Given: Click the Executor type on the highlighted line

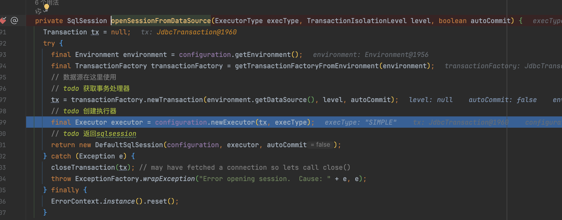Looking at the screenshot, I should point(91,122).
